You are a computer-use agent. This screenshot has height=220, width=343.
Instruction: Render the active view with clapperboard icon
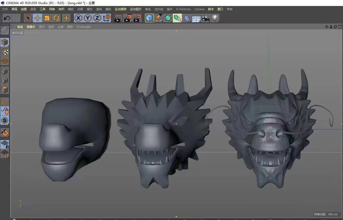118,18
